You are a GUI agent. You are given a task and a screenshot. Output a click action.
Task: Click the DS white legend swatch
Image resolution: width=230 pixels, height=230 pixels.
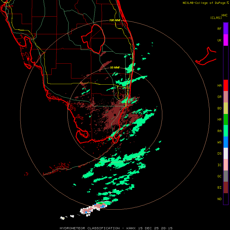click(226, 153)
